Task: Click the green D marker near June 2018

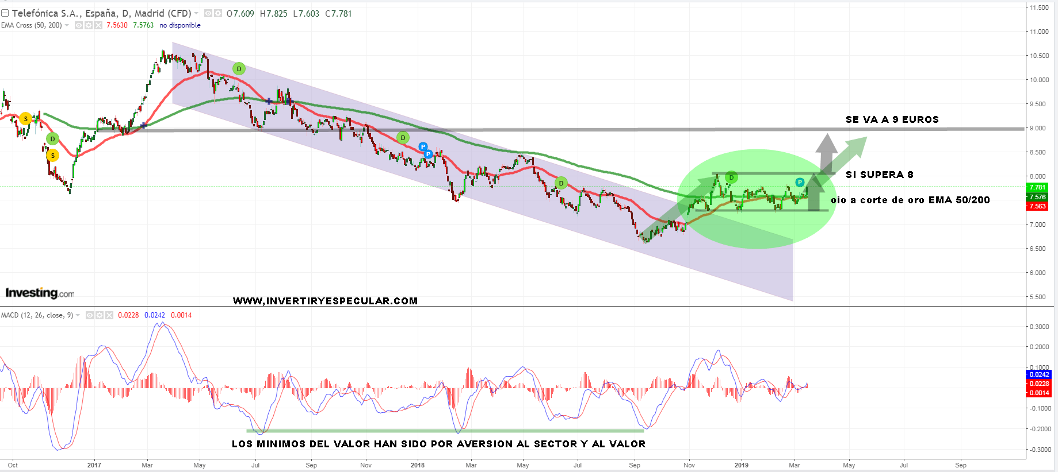Action: pos(561,183)
